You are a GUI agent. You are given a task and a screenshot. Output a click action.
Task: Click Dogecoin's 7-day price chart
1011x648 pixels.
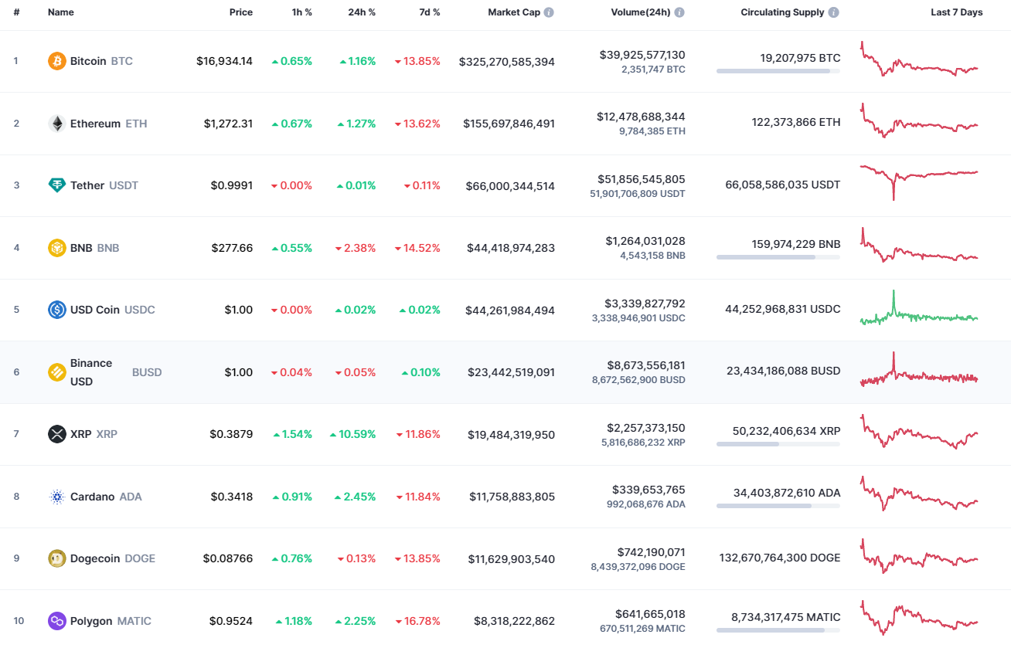click(919, 557)
